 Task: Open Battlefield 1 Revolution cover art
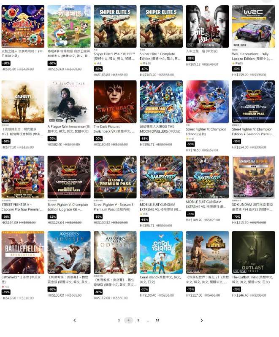tap(23, 252)
